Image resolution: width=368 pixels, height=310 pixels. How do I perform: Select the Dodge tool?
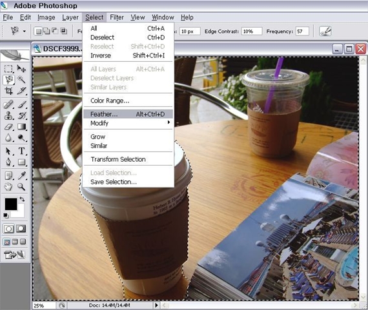(21, 138)
